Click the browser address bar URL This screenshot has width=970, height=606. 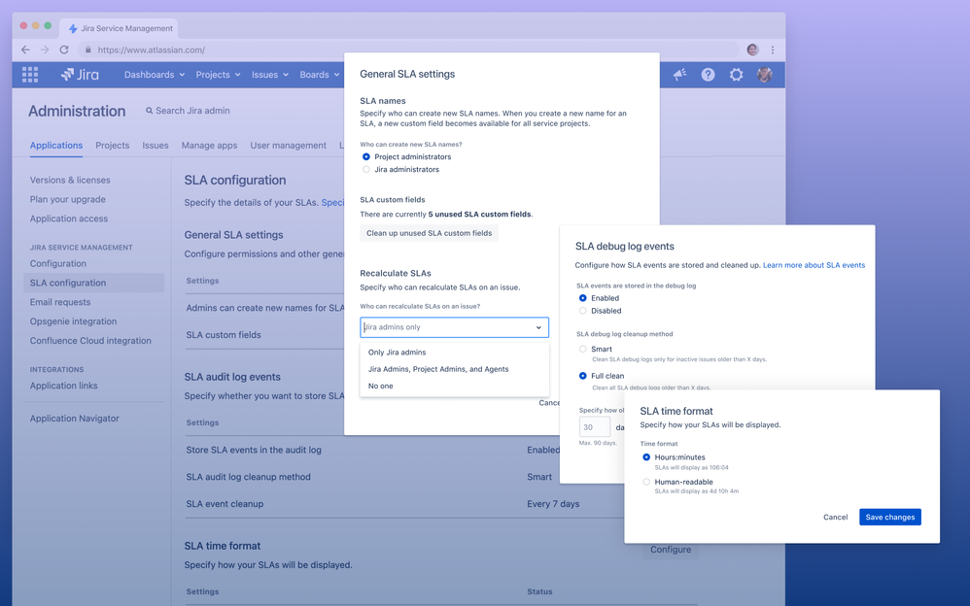click(x=151, y=50)
